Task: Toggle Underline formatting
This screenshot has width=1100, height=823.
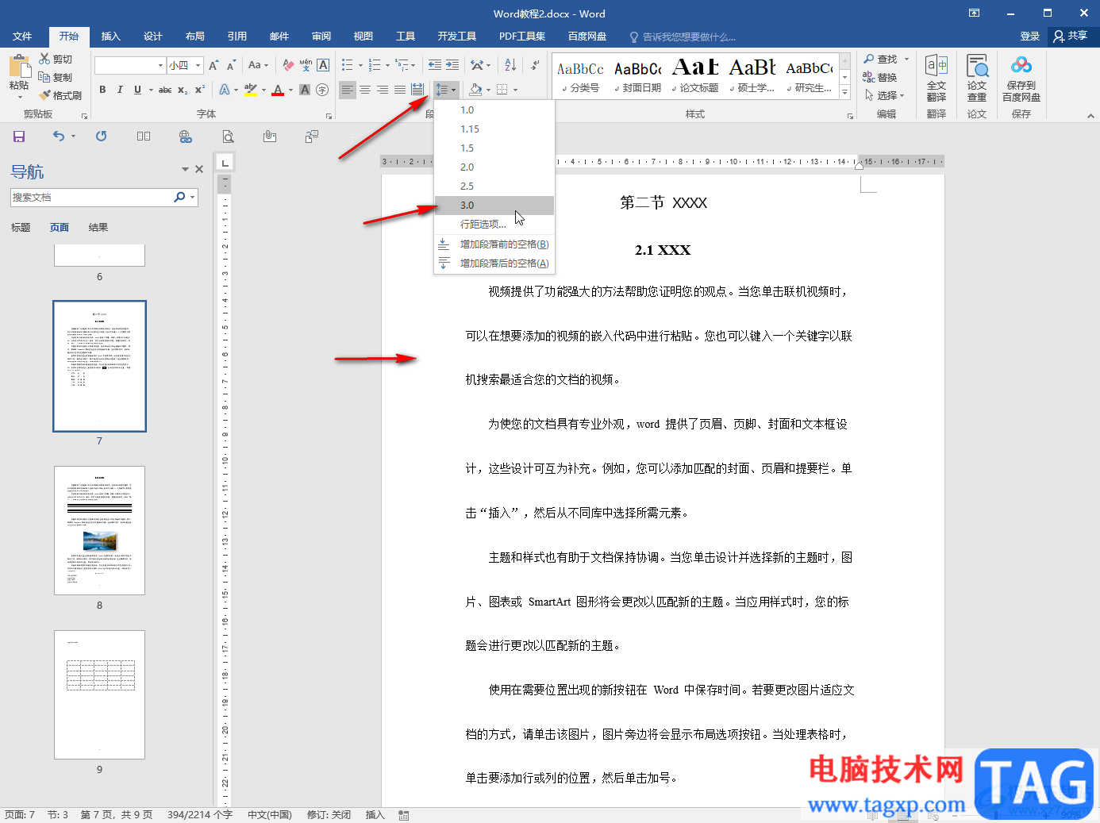Action: pyautogui.click(x=137, y=90)
